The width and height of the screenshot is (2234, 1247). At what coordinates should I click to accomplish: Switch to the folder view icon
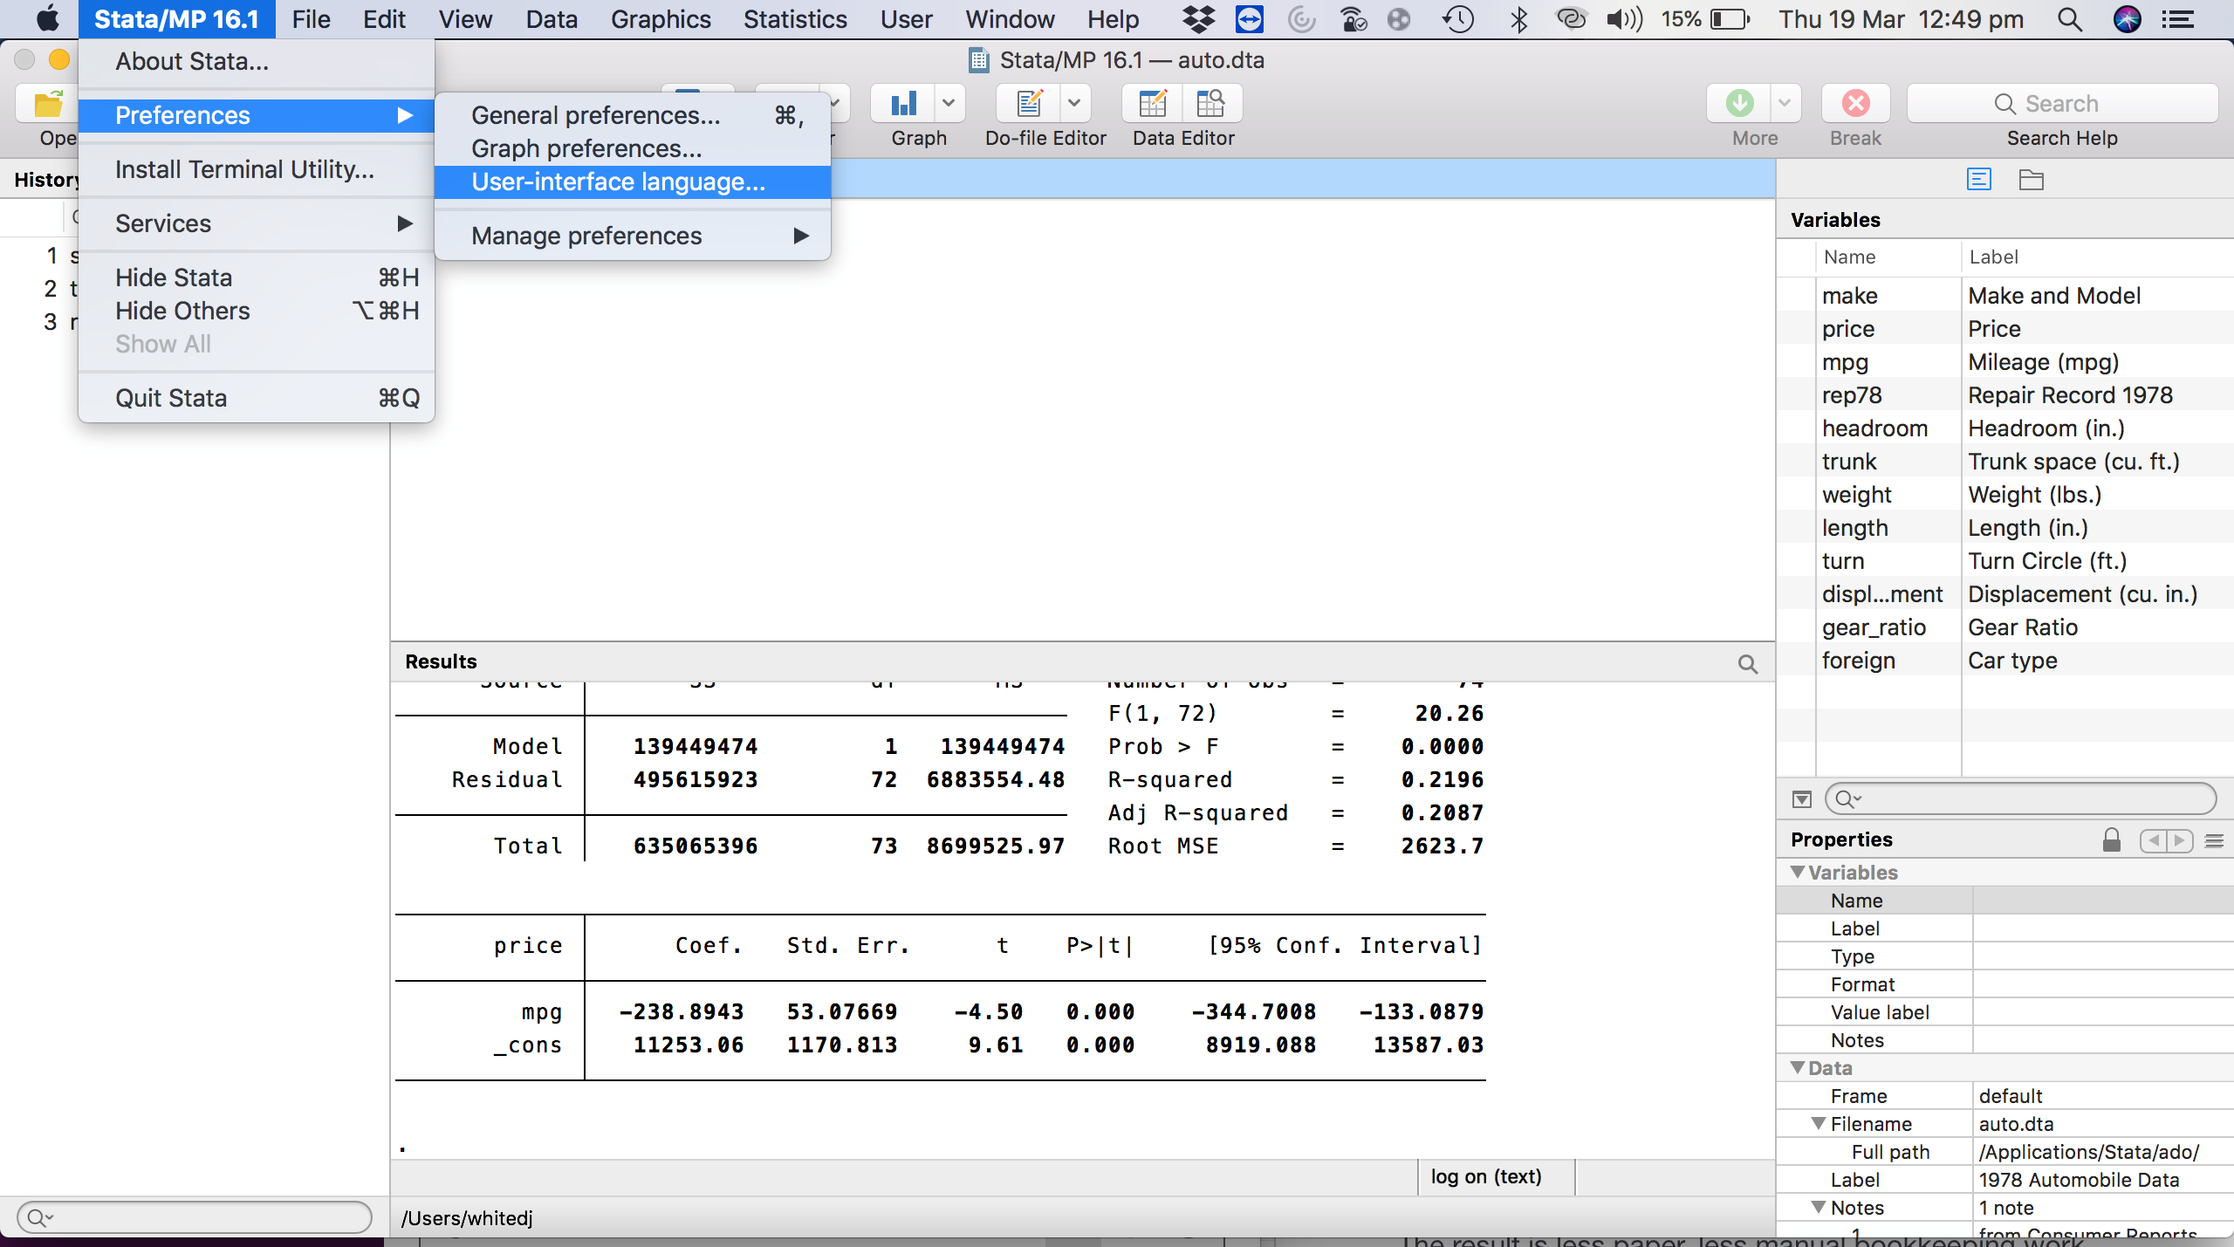(x=2031, y=180)
